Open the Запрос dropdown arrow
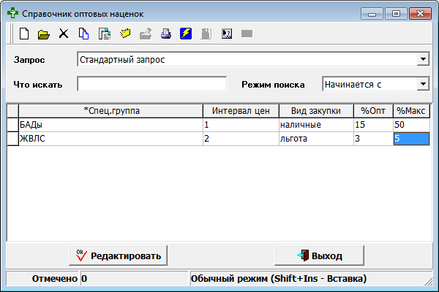This screenshot has height=292, width=439. click(423, 59)
